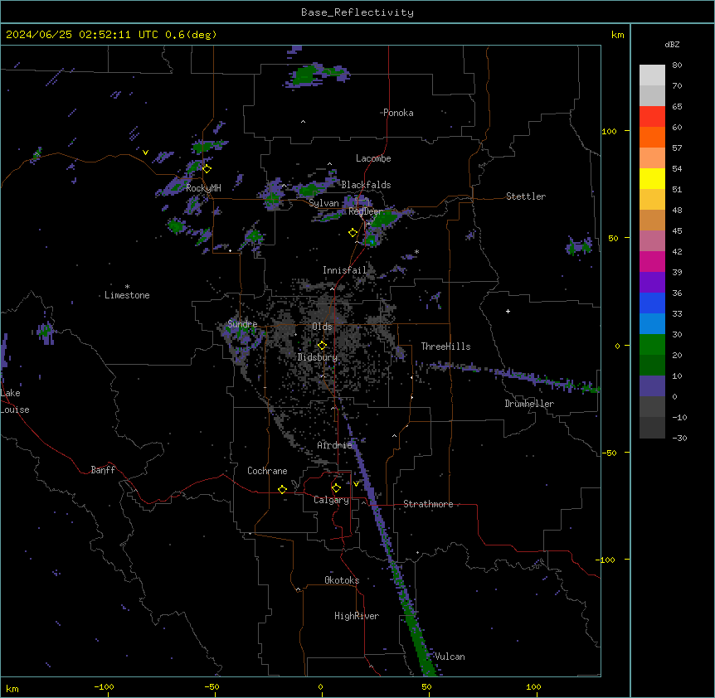Click the Blackfalds city label
This screenshot has height=698, width=715.
[366, 185]
